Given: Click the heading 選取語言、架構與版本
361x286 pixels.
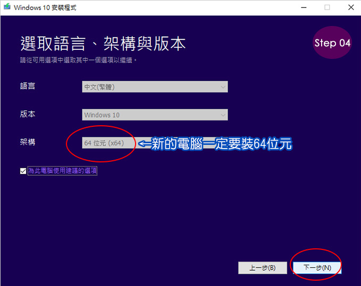Looking at the screenshot, I should pyautogui.click(x=103, y=44).
